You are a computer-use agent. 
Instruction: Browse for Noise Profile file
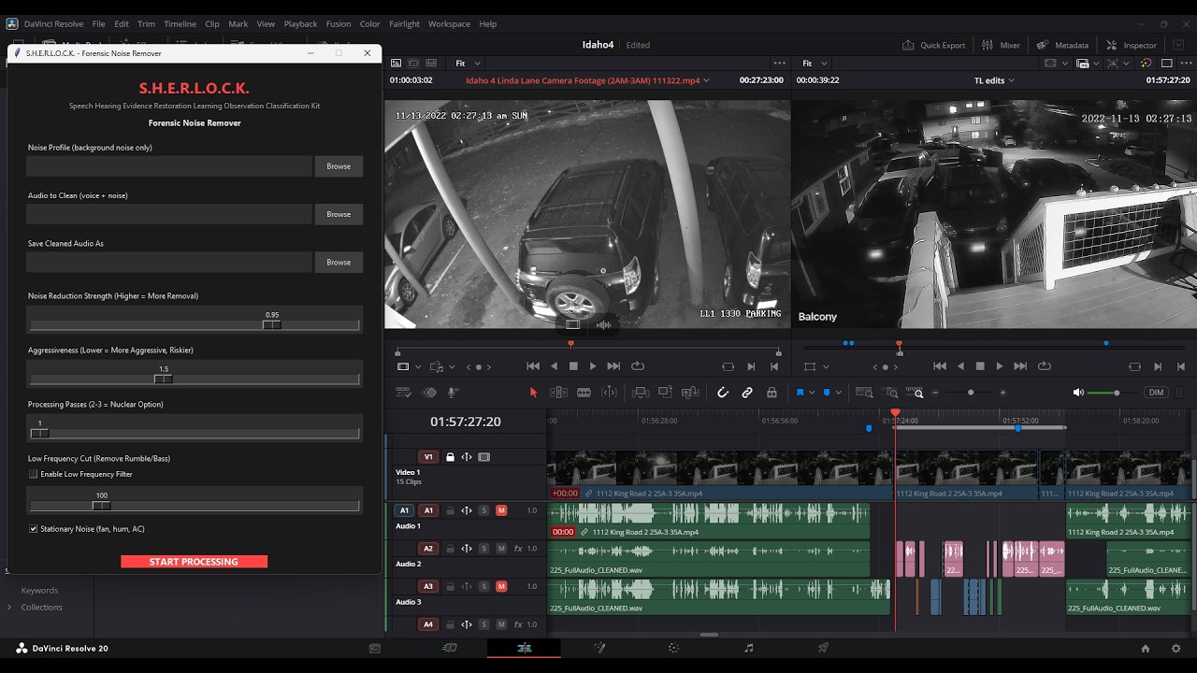tap(339, 166)
